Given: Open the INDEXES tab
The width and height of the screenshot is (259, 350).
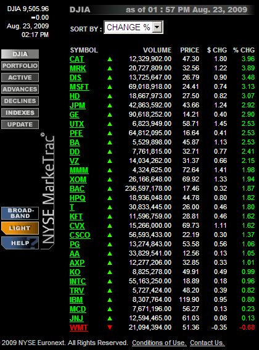Looking at the screenshot, I should [20, 112].
